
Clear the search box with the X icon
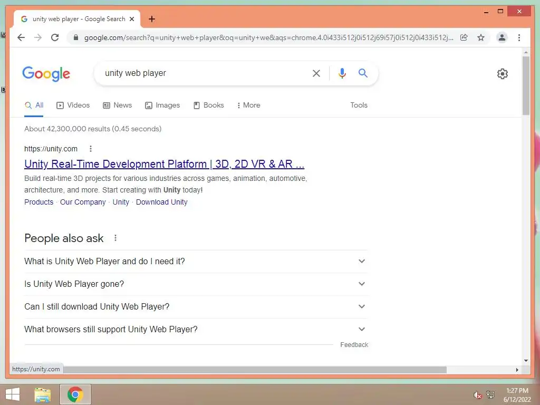point(316,73)
